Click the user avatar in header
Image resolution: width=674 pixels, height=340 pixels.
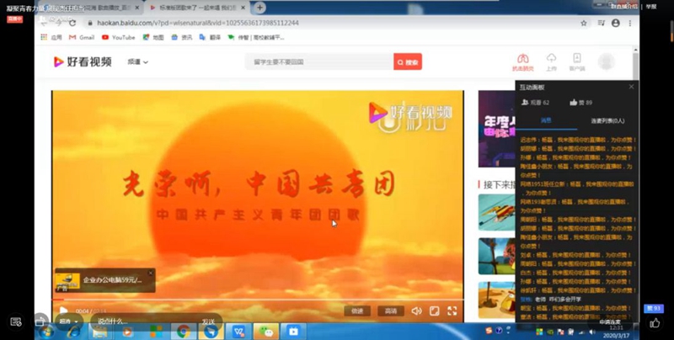[606, 61]
